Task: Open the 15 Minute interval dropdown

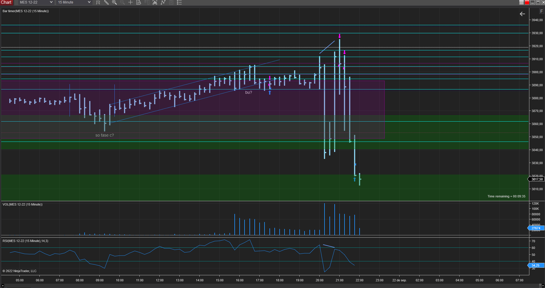Action: pos(74,2)
